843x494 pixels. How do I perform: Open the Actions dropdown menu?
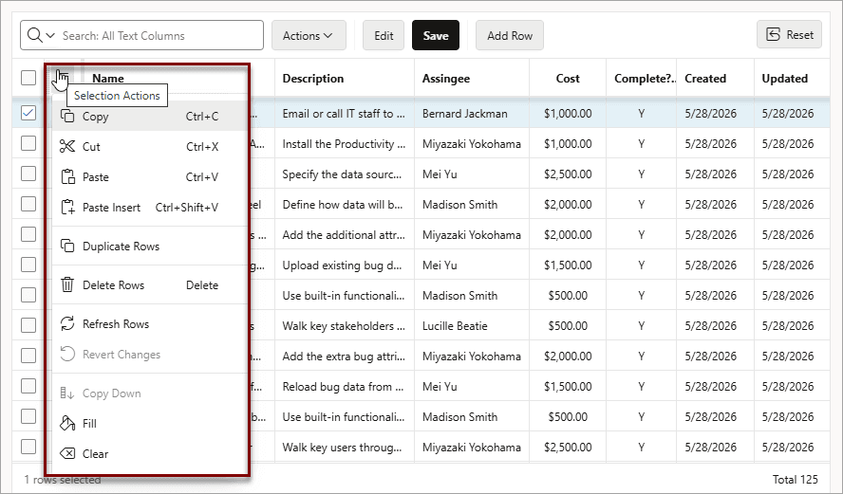[309, 35]
